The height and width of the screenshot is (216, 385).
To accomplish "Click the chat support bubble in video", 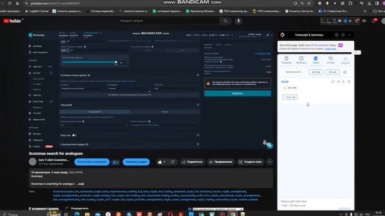I will 269,146.
